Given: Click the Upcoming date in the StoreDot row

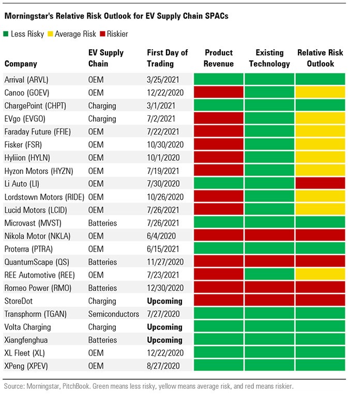Looking at the screenshot, I should [x=164, y=301].
